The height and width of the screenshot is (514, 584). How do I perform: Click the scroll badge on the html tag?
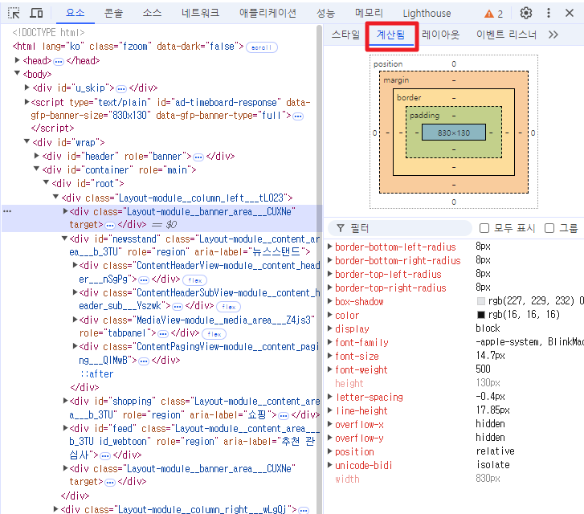[x=261, y=47]
